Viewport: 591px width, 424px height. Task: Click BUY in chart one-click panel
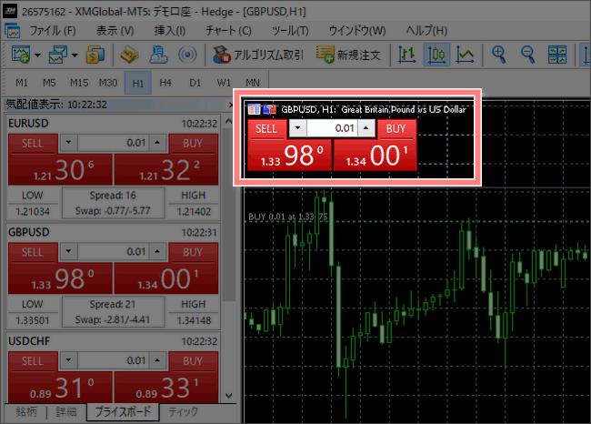point(396,129)
